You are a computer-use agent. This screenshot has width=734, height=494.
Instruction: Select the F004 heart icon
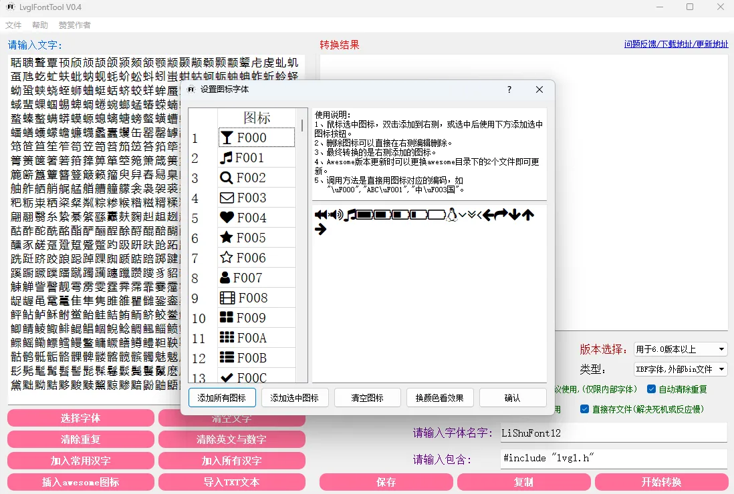click(x=256, y=218)
